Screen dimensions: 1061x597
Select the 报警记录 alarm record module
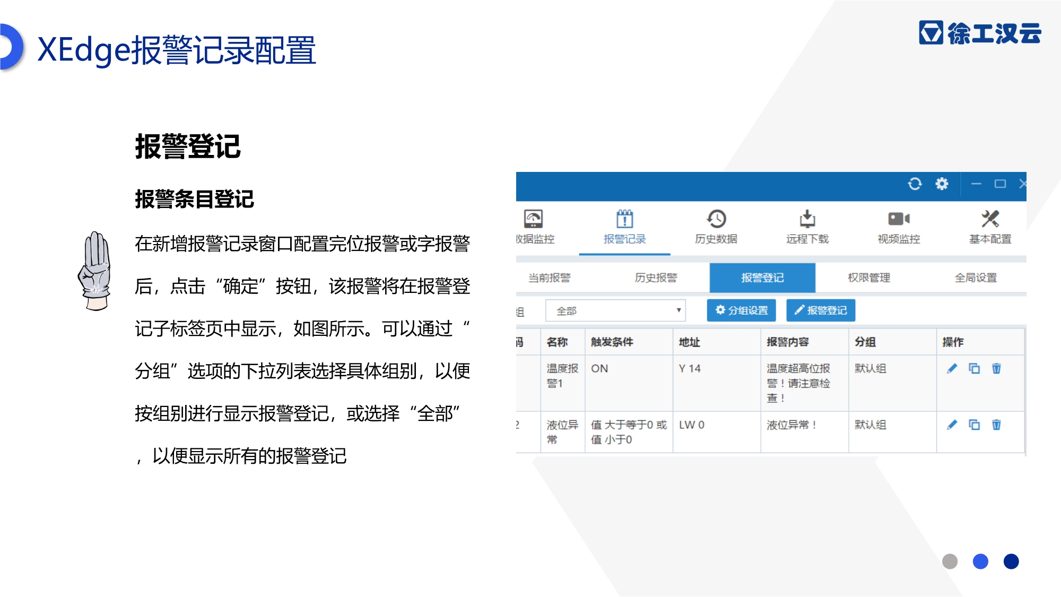point(624,227)
